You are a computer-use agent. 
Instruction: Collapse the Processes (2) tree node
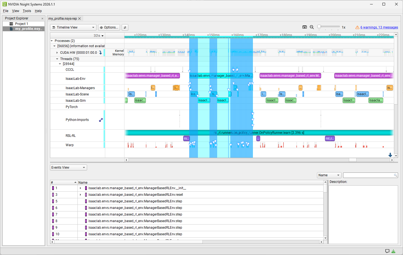(x=52, y=41)
